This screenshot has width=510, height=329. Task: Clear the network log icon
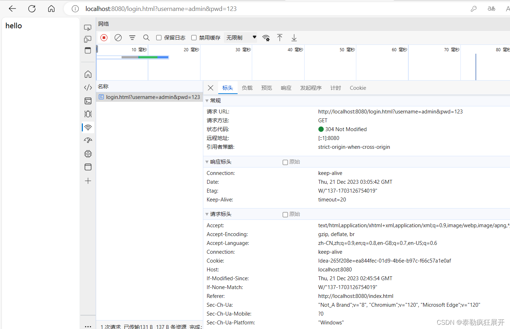(x=118, y=37)
